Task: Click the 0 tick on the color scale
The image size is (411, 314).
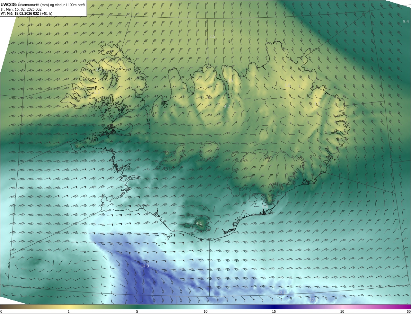Action: [1, 311]
